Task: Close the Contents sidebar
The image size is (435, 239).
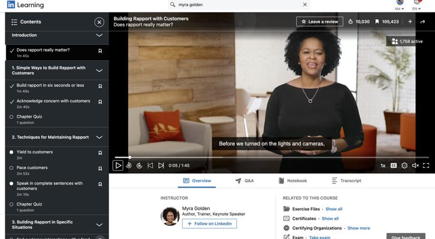Action: coord(99,22)
